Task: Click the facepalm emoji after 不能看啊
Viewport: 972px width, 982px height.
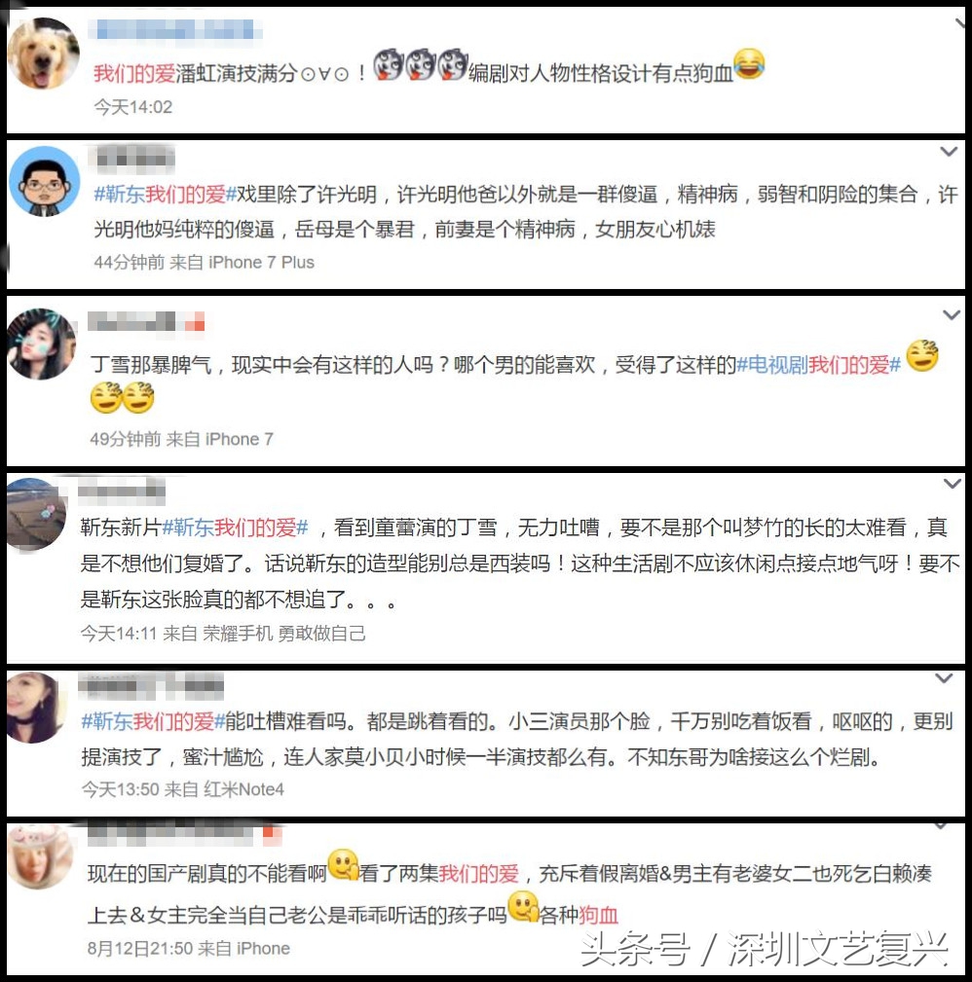Action: click(343, 865)
